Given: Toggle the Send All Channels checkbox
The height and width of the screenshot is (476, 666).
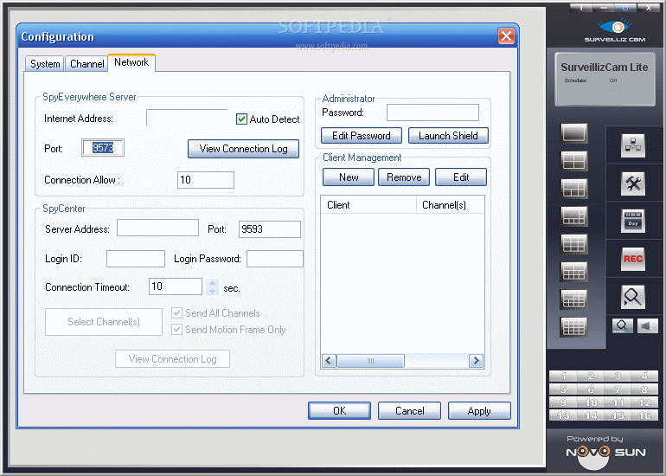Looking at the screenshot, I should (x=176, y=312).
